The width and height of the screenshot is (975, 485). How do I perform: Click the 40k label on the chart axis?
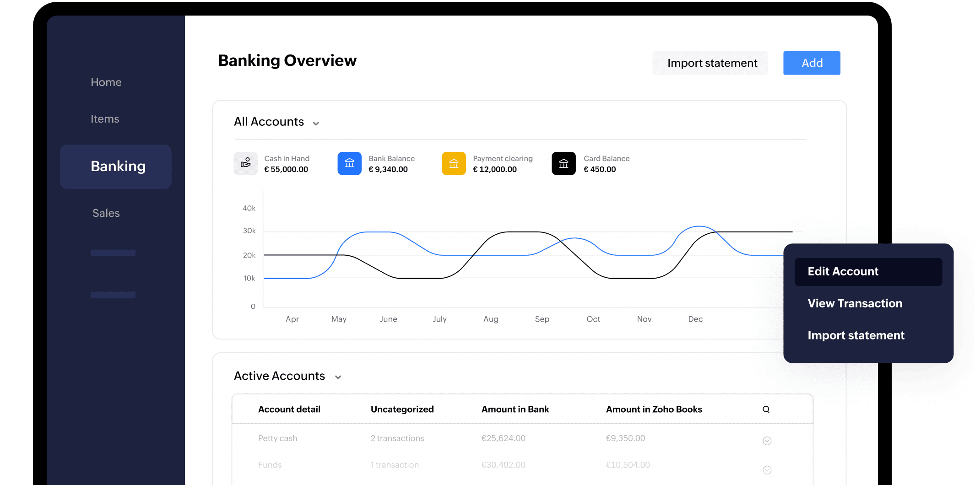coord(249,208)
